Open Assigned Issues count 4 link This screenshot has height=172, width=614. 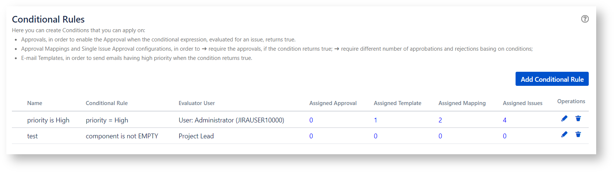pos(504,120)
